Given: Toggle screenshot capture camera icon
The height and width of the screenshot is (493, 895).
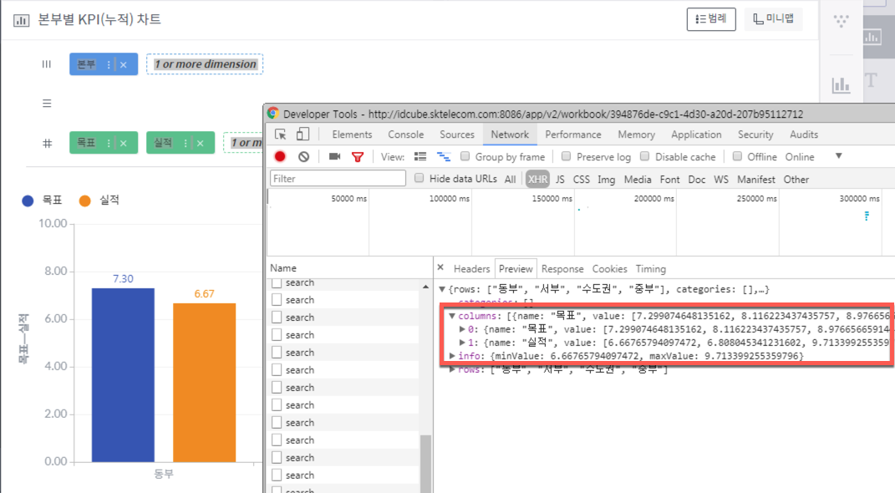Looking at the screenshot, I should click(x=334, y=156).
